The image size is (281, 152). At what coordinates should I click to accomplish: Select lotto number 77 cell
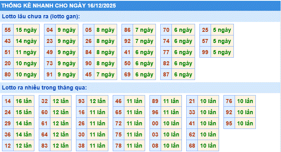[166, 52]
